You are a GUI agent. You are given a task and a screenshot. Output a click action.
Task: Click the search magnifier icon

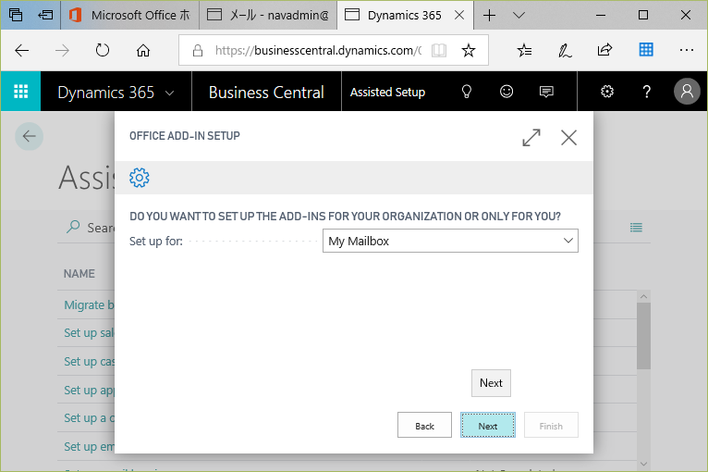pyautogui.click(x=73, y=227)
